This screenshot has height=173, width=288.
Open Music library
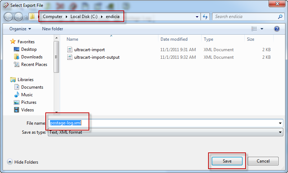[x=27, y=95]
